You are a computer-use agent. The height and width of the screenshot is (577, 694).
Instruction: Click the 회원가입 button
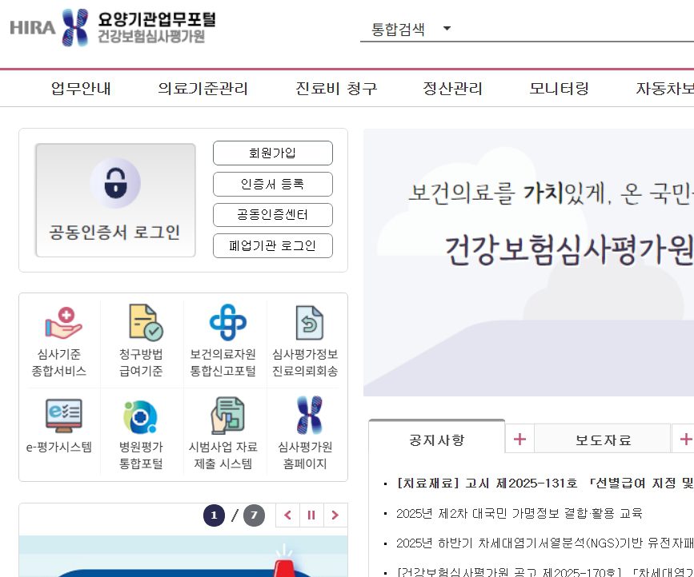coord(273,153)
